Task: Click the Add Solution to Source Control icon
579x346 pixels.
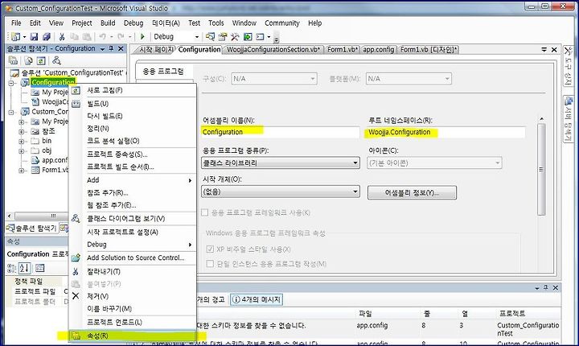Action: [76, 257]
